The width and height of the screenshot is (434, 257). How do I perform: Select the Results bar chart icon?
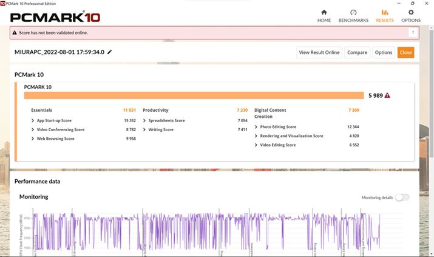click(x=384, y=12)
